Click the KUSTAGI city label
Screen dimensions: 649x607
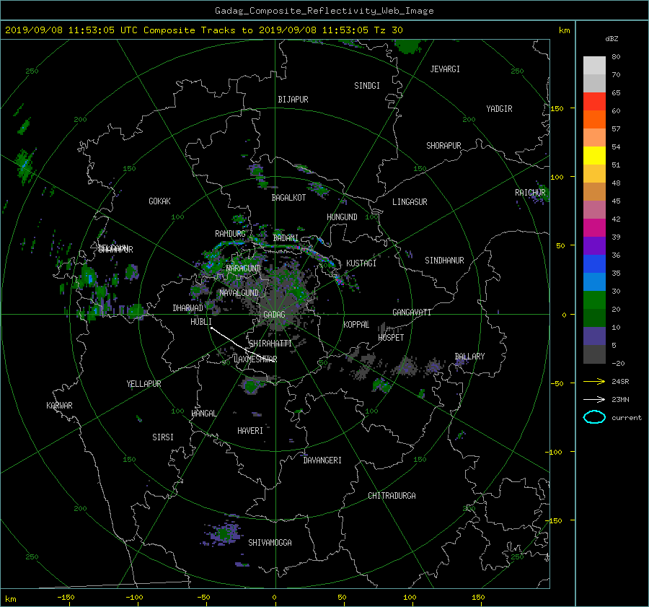pos(361,263)
